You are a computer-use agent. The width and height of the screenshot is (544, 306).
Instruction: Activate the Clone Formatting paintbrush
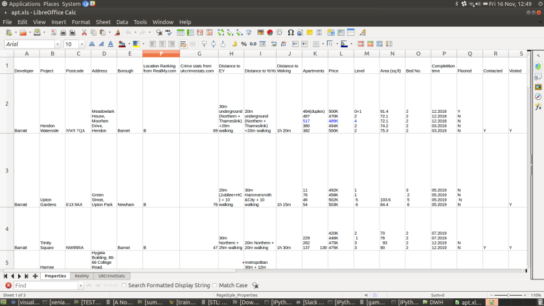click(x=117, y=32)
